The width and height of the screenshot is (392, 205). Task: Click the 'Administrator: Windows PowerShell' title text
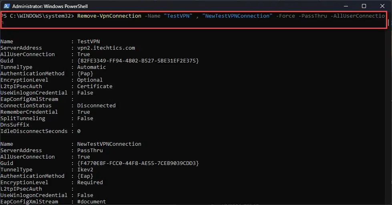tap(50, 6)
